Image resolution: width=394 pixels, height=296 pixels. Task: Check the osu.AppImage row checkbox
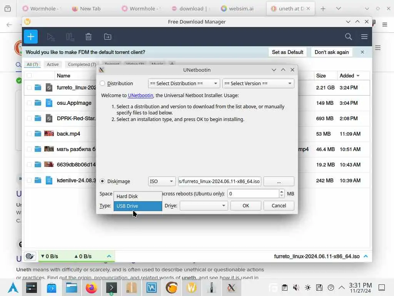tap(29, 103)
